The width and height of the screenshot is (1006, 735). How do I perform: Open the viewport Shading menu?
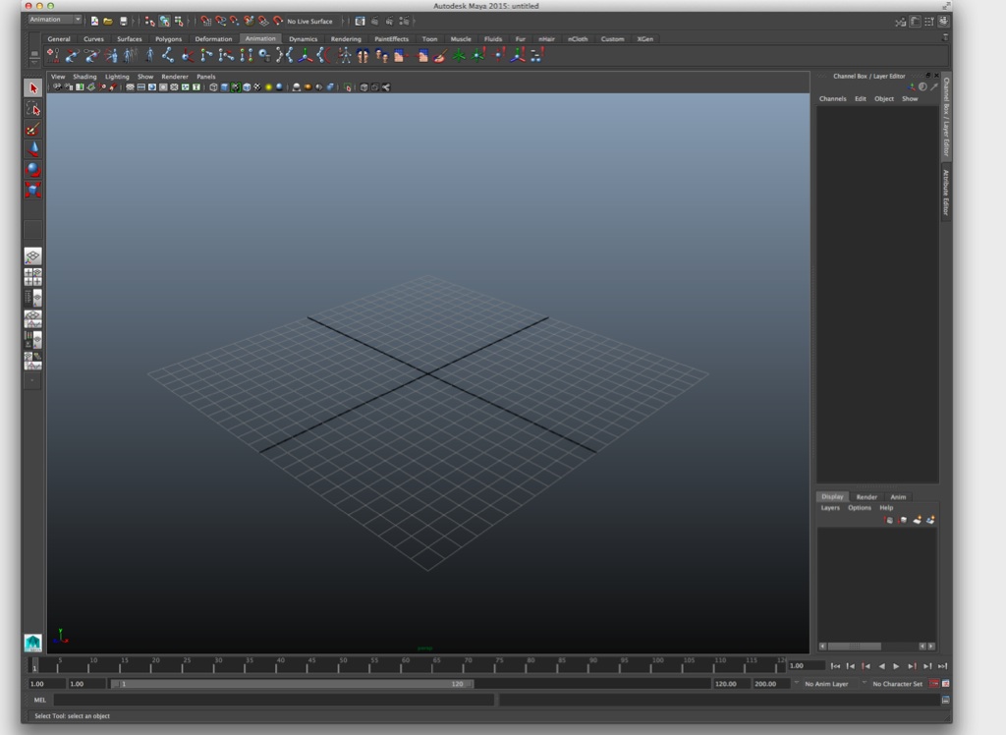pyautogui.click(x=84, y=77)
